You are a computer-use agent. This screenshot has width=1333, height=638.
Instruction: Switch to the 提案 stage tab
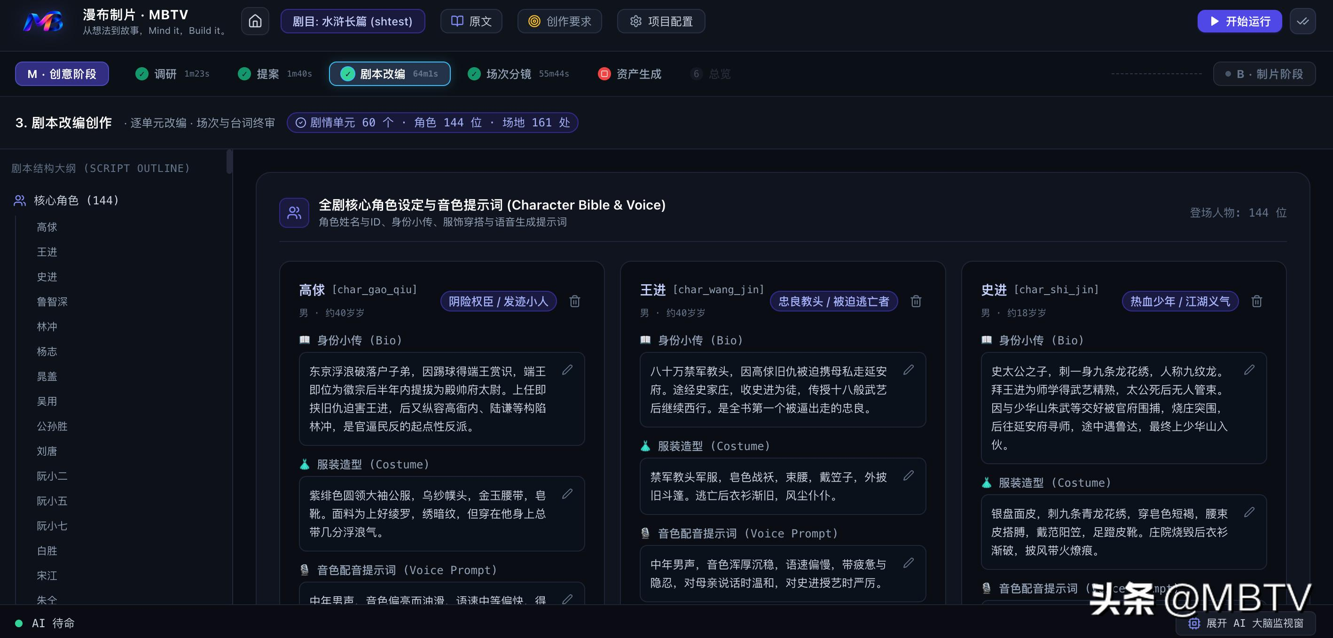[274, 74]
